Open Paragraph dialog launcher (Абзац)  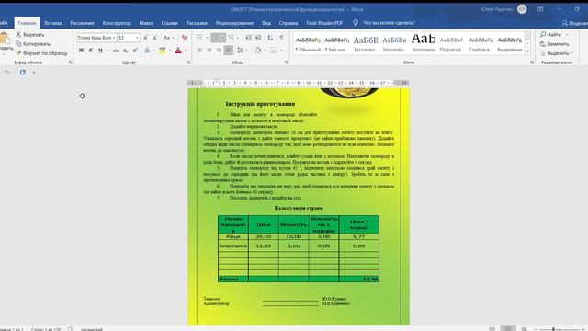click(287, 63)
